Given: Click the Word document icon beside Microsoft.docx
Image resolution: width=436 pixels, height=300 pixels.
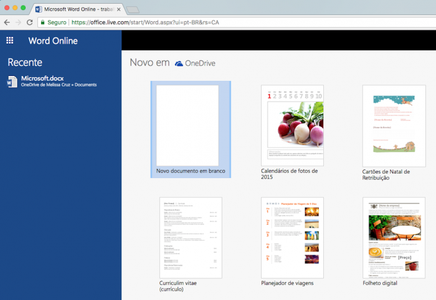Looking at the screenshot, I should pos(12,82).
